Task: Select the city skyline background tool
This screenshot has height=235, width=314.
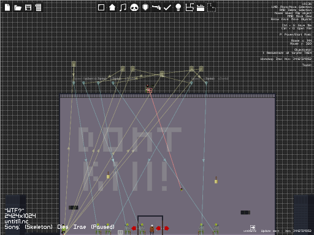Action: point(201,8)
